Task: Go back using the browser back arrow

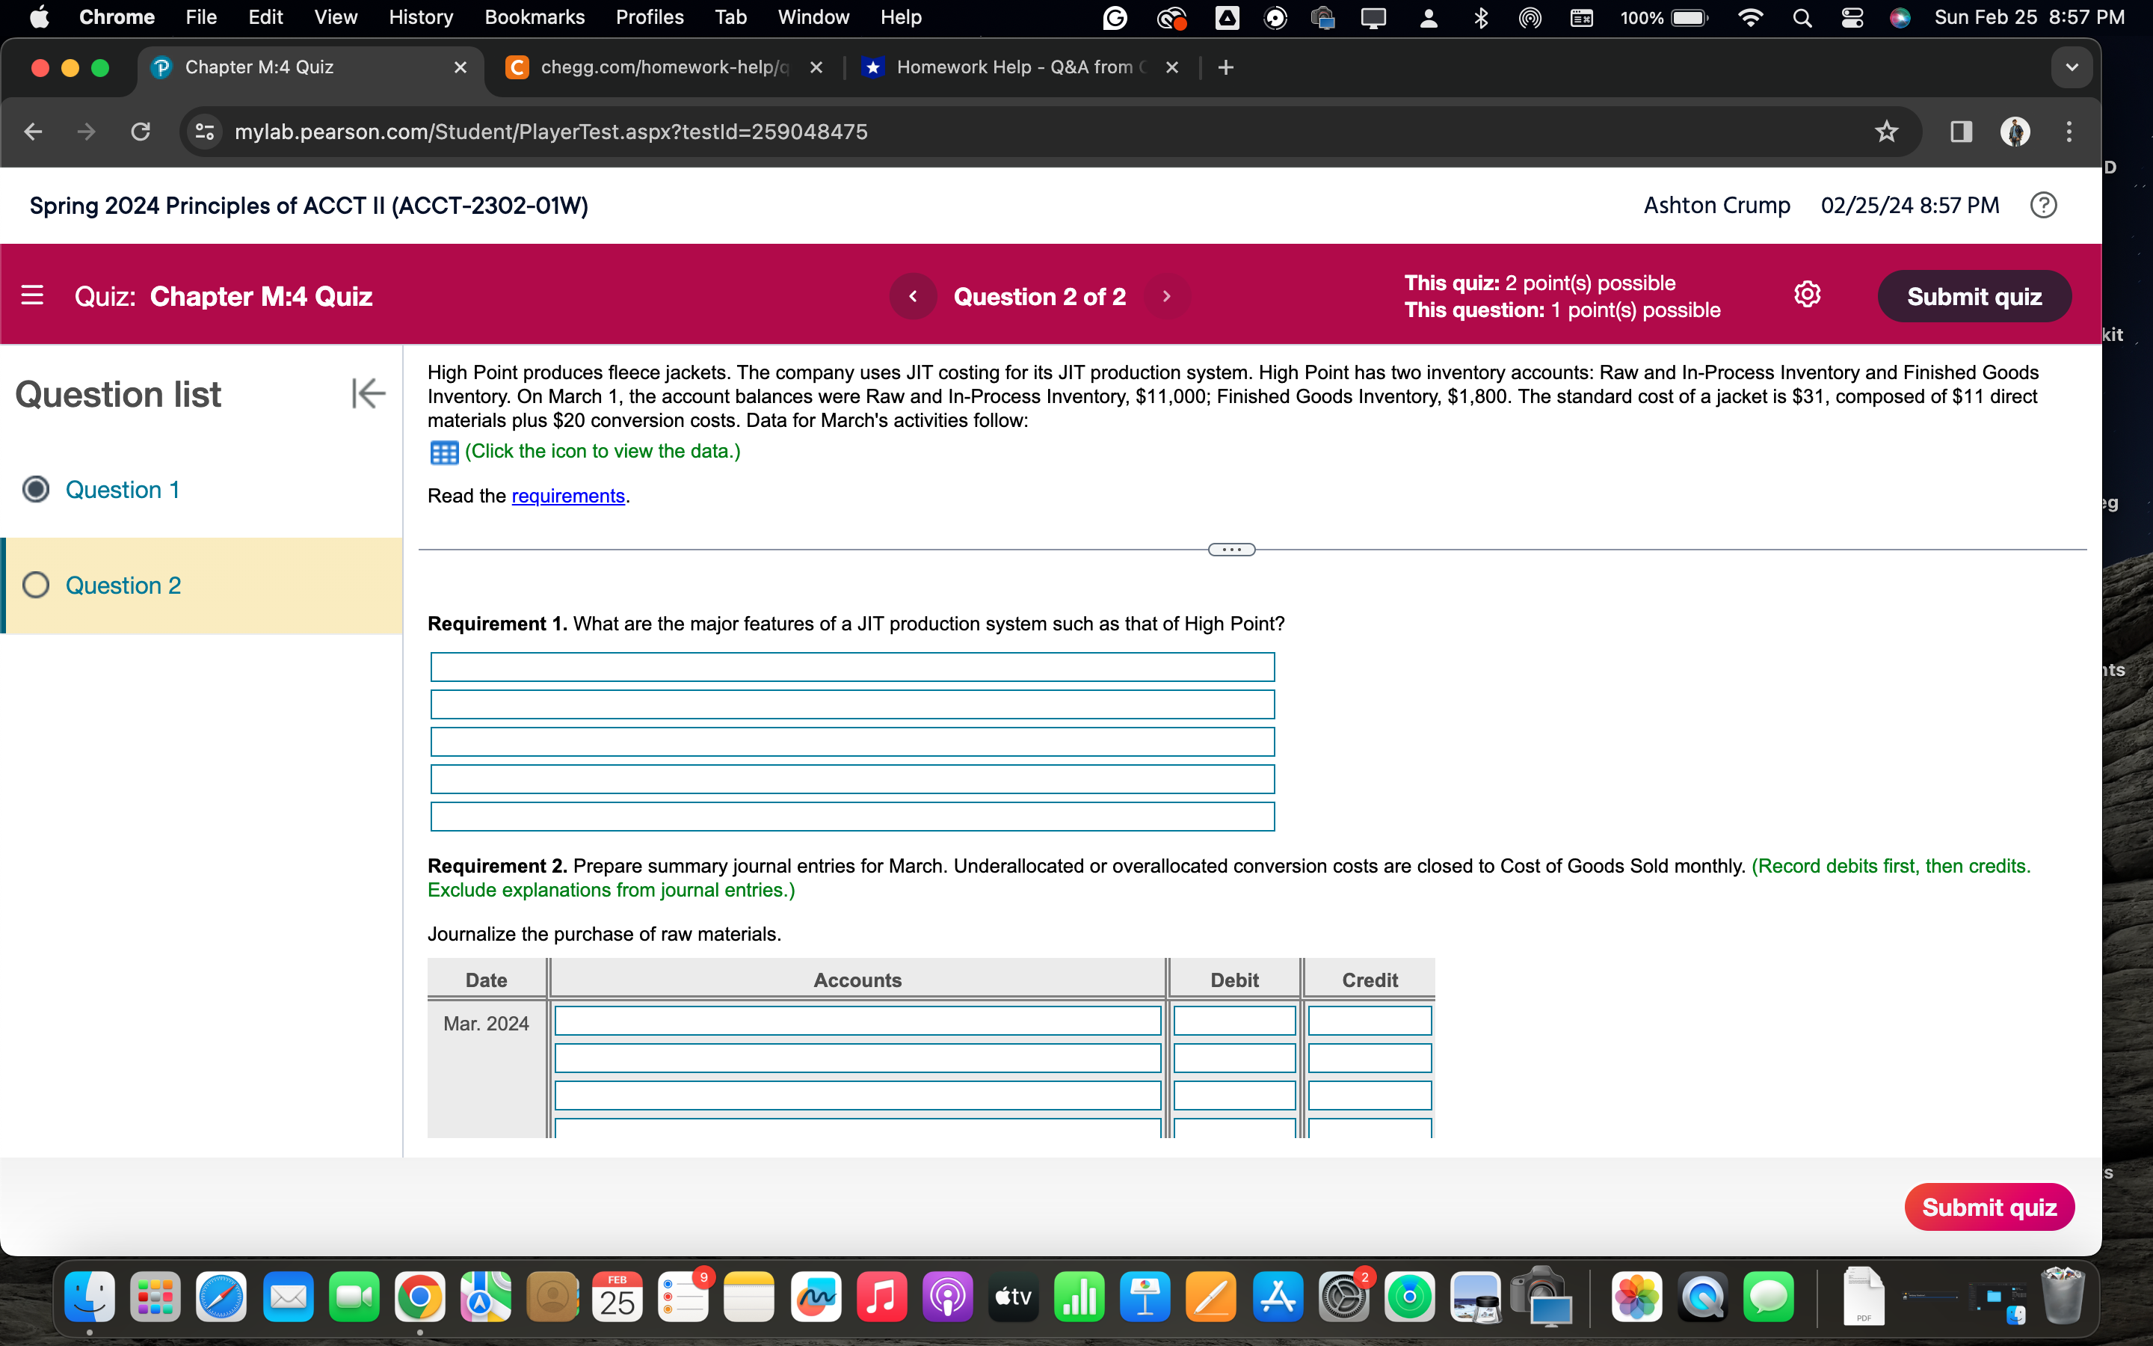Action: 32,132
